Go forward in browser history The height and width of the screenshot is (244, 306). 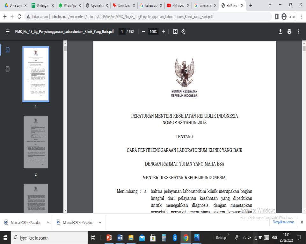pyautogui.click(x=12, y=17)
